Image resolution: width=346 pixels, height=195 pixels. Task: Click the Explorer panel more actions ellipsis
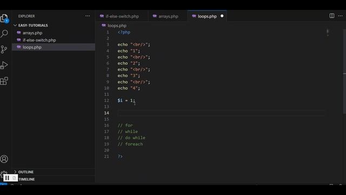pyautogui.click(x=88, y=16)
